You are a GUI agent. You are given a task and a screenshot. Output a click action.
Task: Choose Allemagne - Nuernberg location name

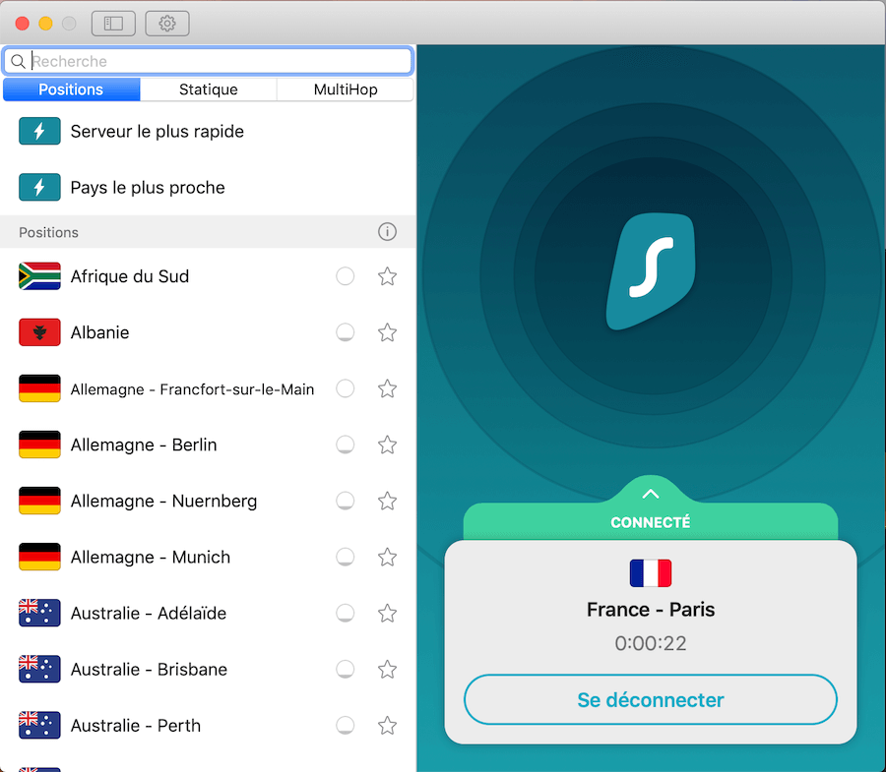click(163, 502)
